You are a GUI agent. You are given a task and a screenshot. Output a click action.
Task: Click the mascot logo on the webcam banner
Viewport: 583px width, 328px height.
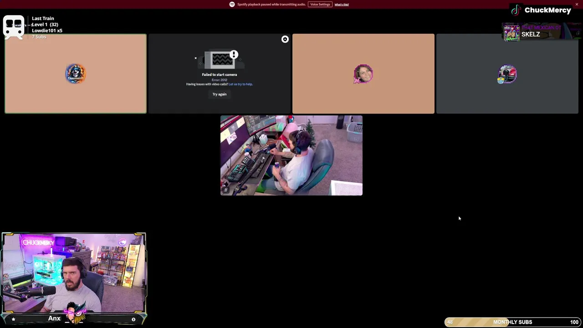pyautogui.click(x=75, y=314)
